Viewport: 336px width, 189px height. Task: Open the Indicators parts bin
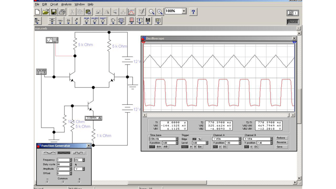pos(131,21)
